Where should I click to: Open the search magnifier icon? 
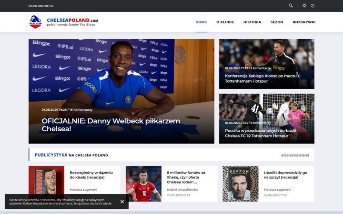tap(291, 6)
